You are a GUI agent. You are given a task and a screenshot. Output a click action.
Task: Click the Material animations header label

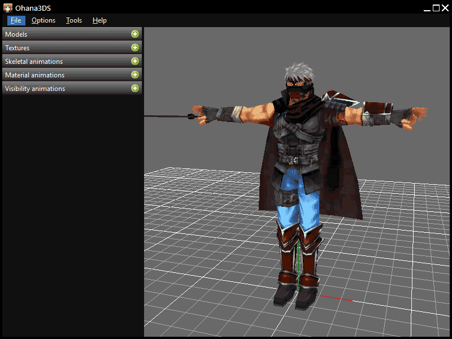click(x=34, y=75)
